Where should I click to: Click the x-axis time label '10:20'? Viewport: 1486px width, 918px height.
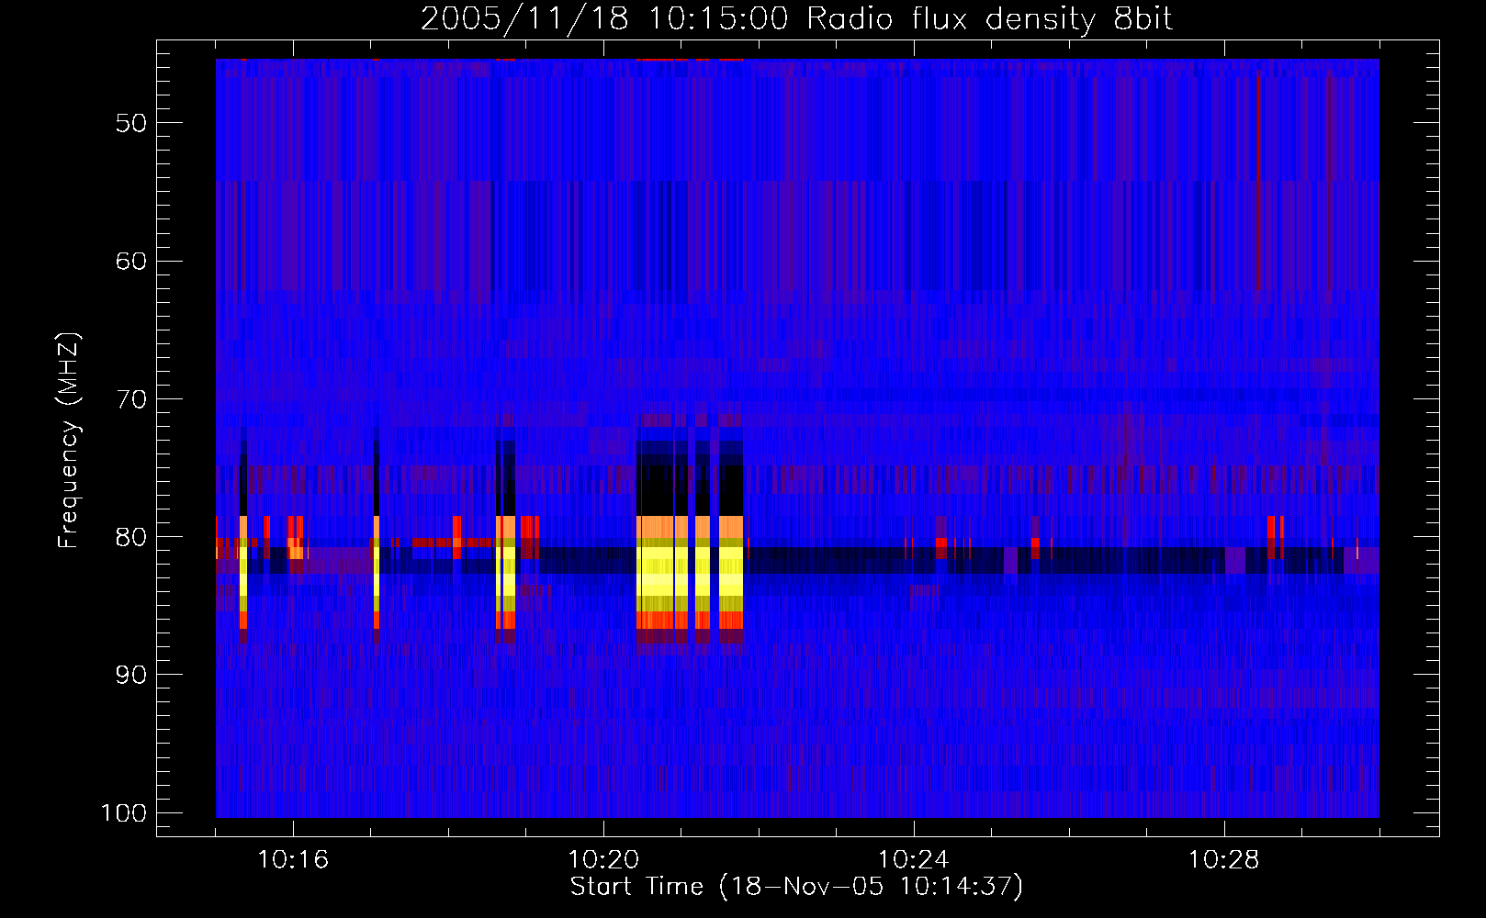603,860
